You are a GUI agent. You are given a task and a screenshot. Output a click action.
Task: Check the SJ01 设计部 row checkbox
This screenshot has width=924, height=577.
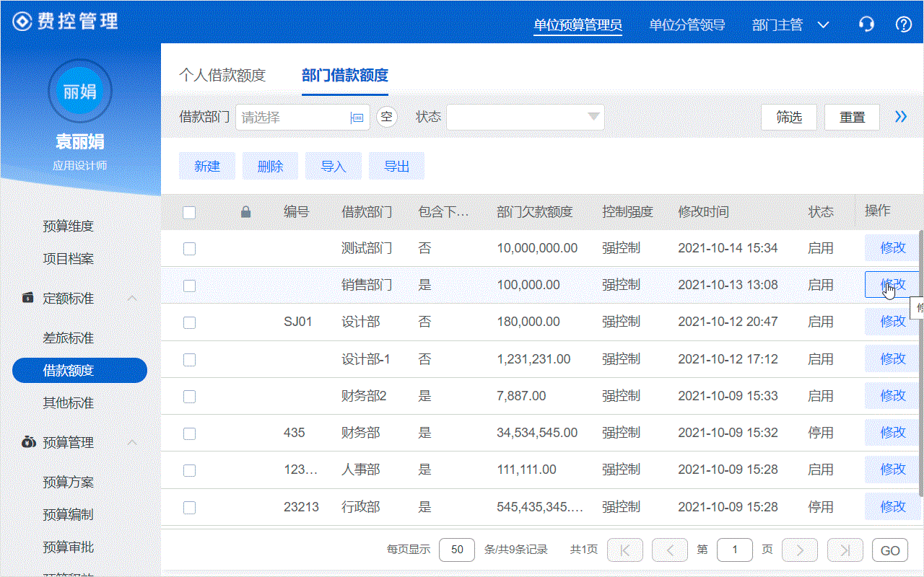[189, 322]
